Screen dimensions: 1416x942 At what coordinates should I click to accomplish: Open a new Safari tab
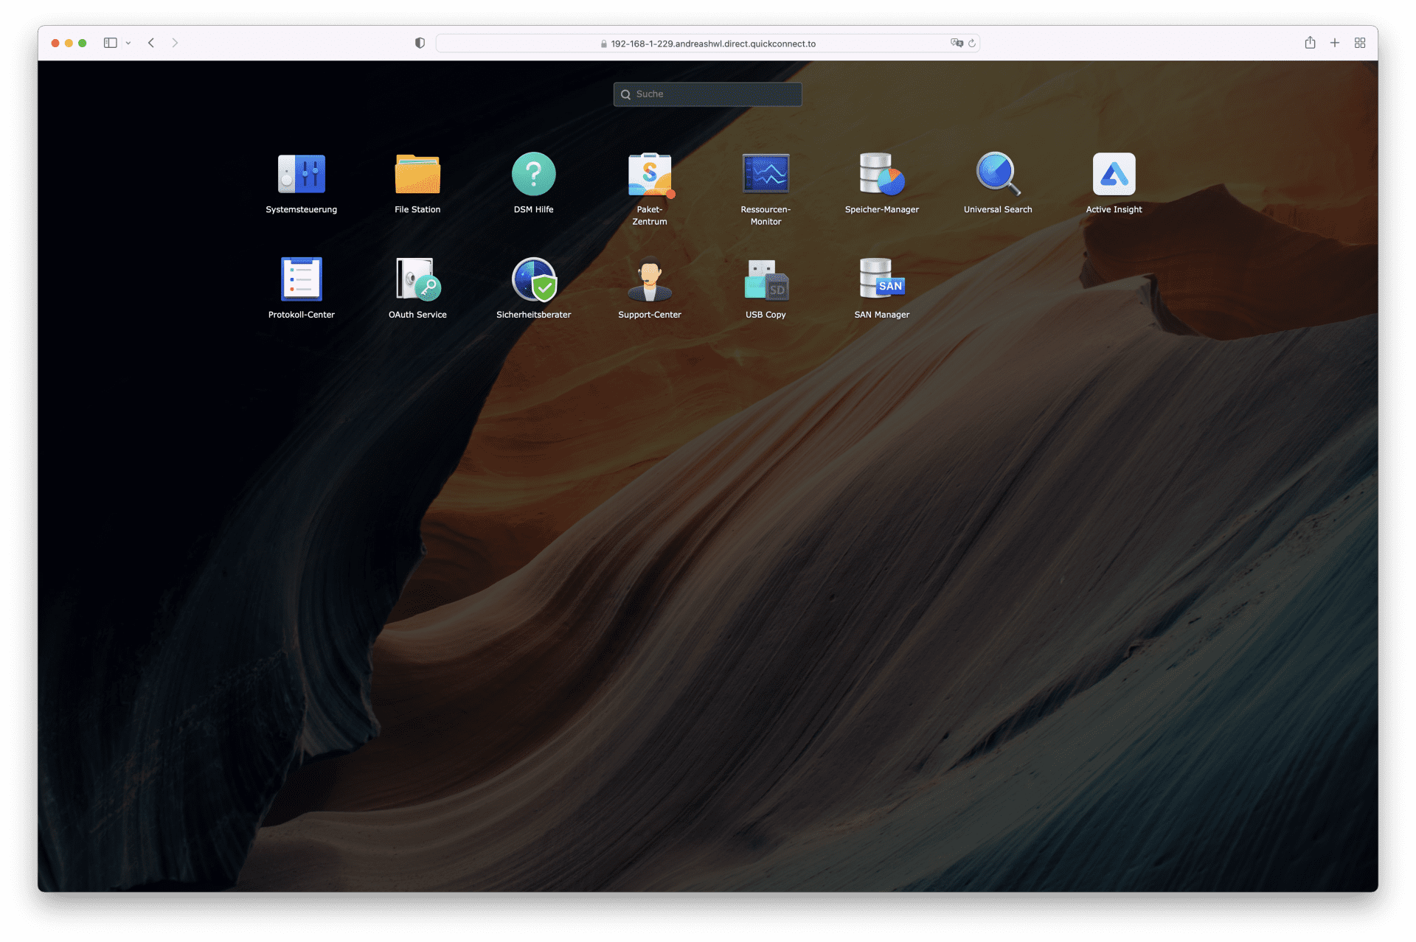click(1335, 43)
